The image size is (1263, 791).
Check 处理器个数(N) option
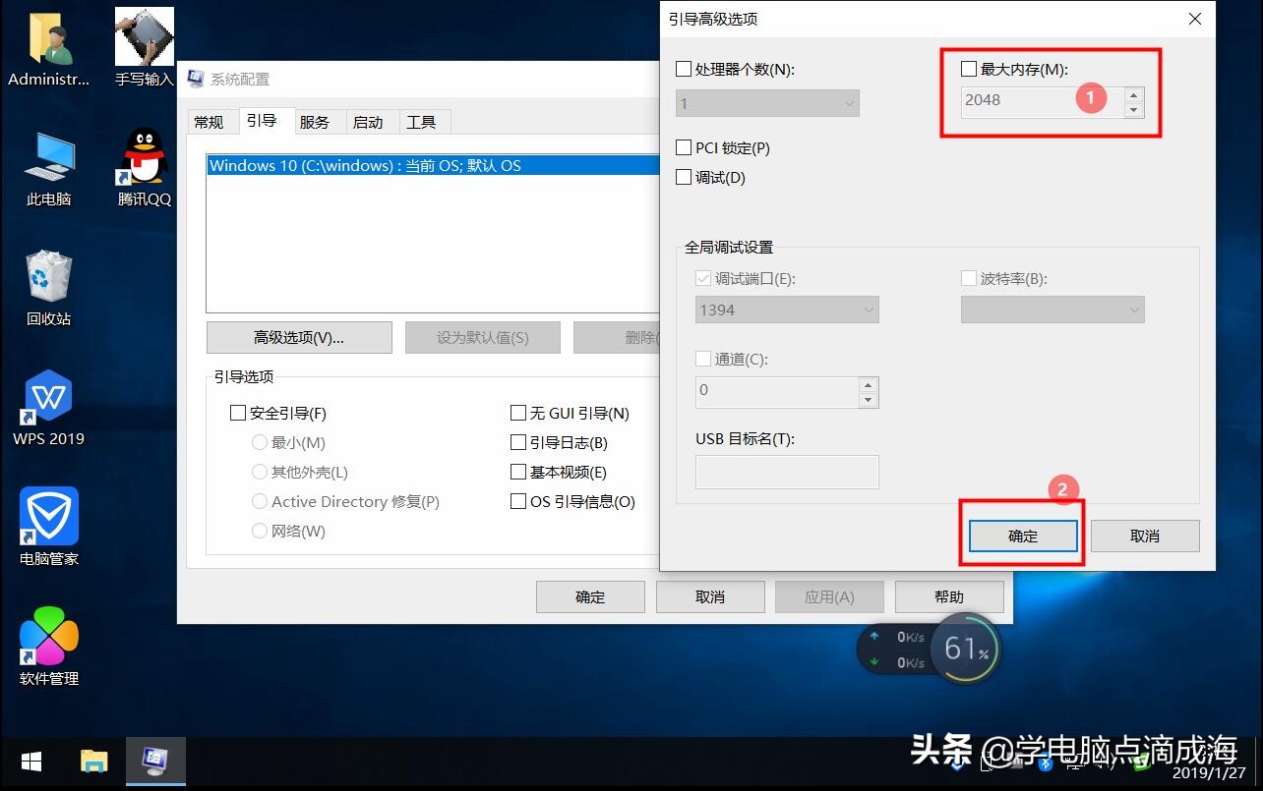click(x=683, y=68)
